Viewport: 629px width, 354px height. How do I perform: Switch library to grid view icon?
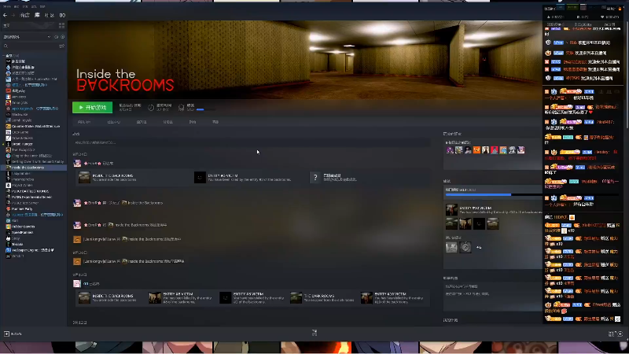click(x=62, y=25)
